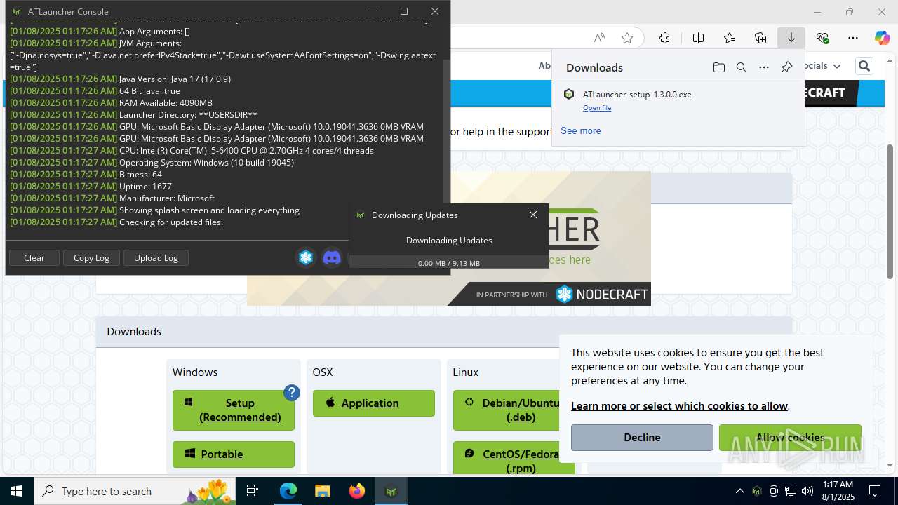Image resolution: width=898 pixels, height=505 pixels.
Task: Click the Nodecraft partnership banner logo
Action: coord(602,295)
